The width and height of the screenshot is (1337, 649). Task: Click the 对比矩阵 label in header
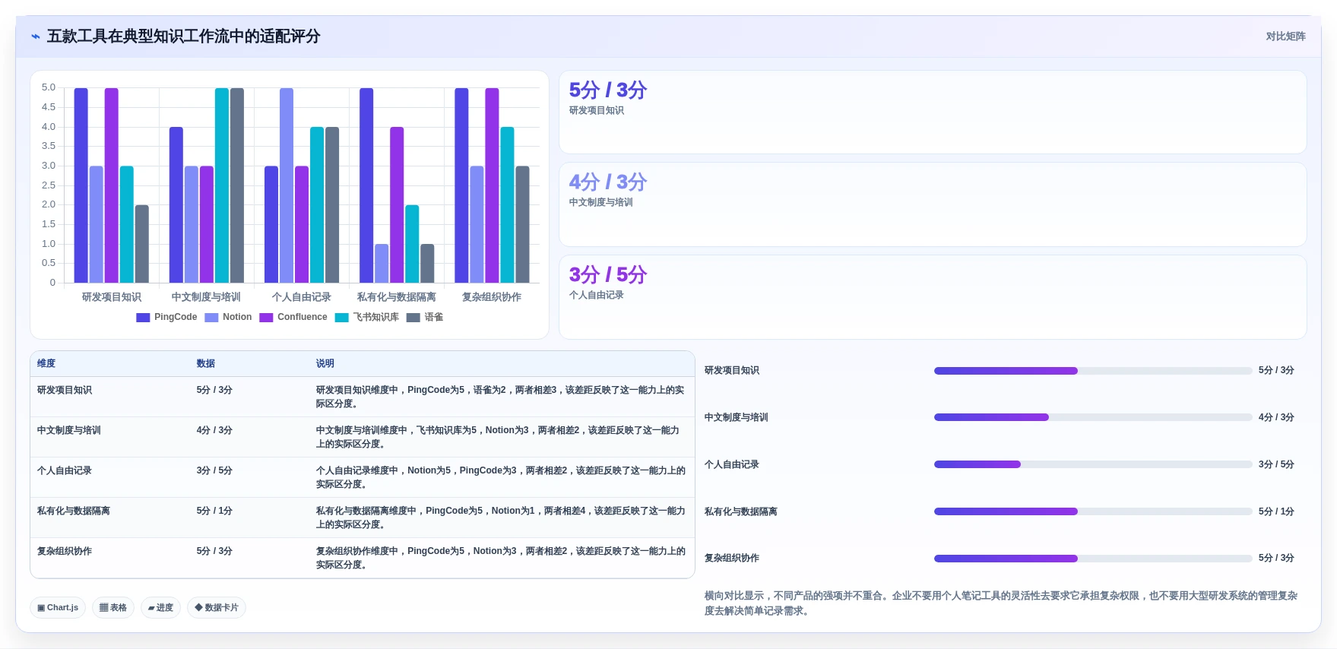click(1285, 36)
